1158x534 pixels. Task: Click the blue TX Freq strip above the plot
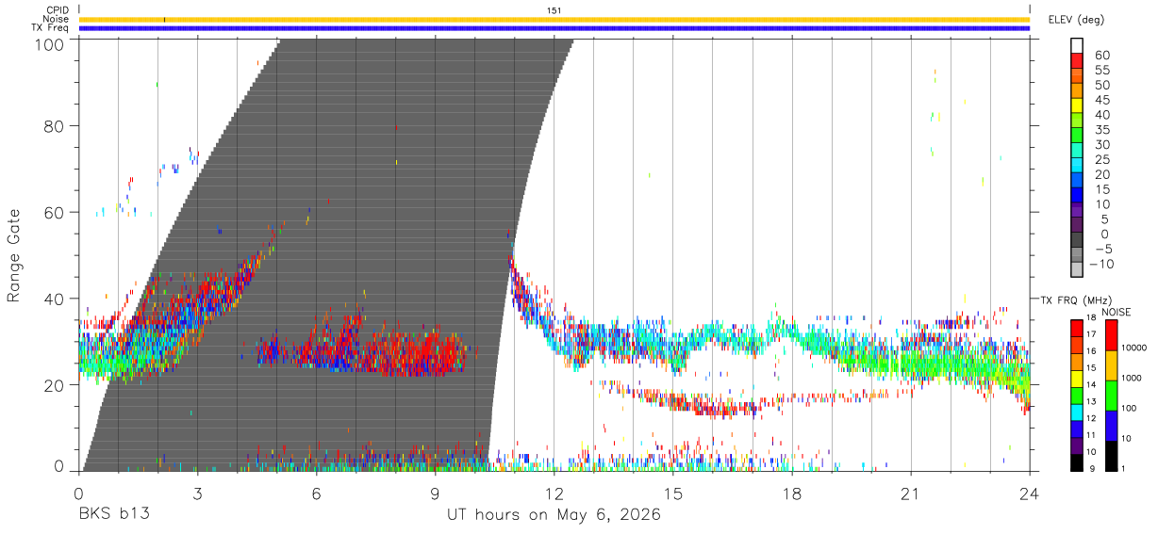coord(554,28)
